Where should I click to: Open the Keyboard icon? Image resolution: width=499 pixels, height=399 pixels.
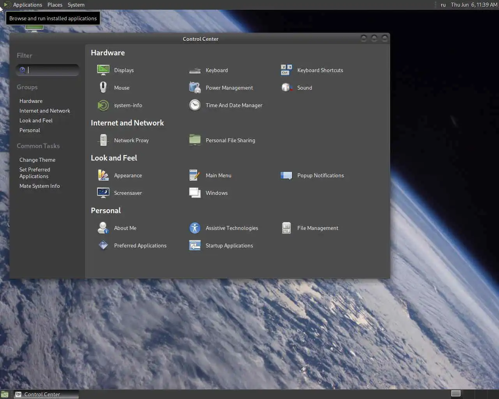[195, 70]
